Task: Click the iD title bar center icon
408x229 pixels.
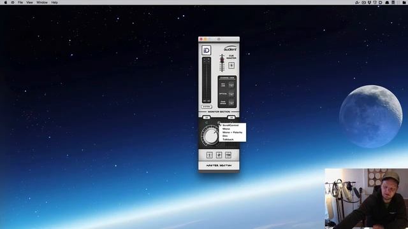Action: pyautogui.click(x=219, y=39)
